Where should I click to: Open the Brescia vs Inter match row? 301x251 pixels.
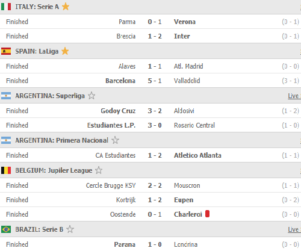pyautogui.click(x=150, y=36)
